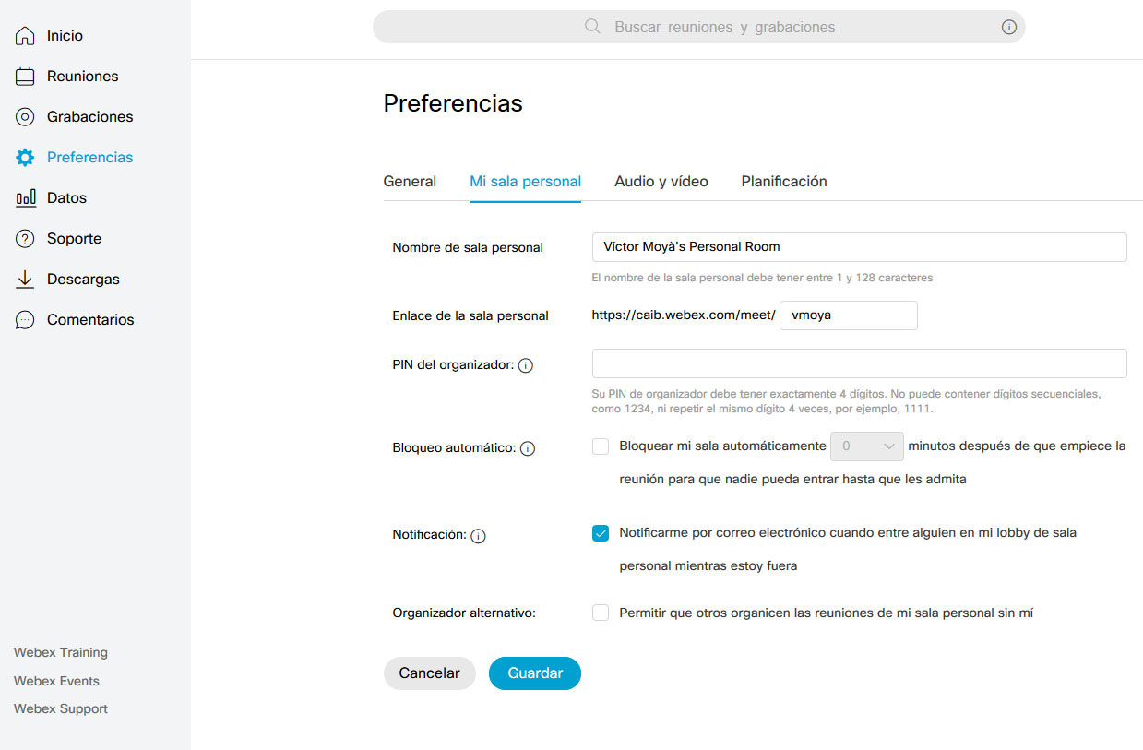The width and height of the screenshot is (1143, 750).
Task: Open the Planificación tab
Action: click(x=784, y=182)
